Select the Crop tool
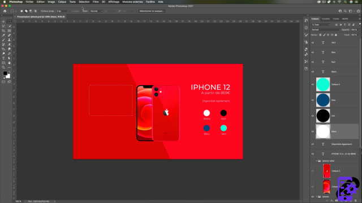 point(3,31)
